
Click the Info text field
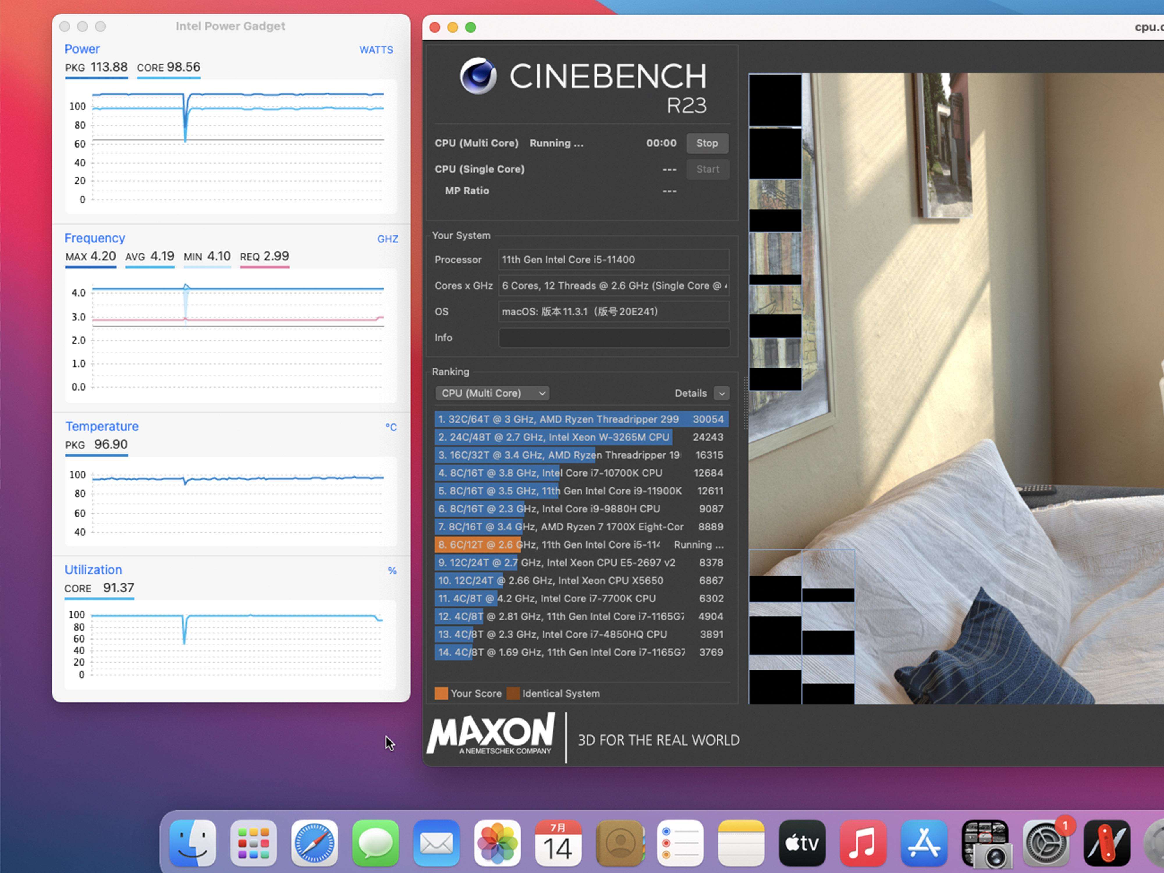613,338
